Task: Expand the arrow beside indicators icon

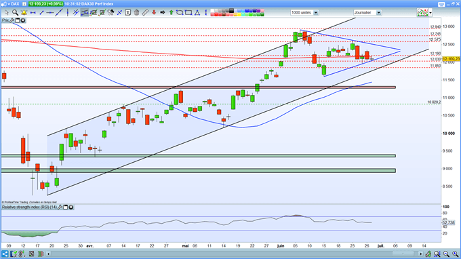Action: pos(430,13)
